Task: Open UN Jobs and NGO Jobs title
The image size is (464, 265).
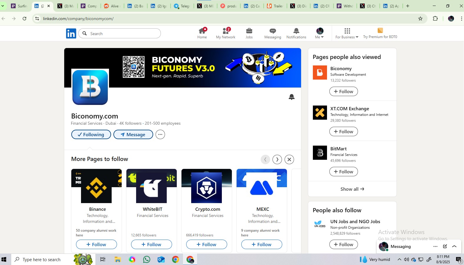Action: (355, 221)
